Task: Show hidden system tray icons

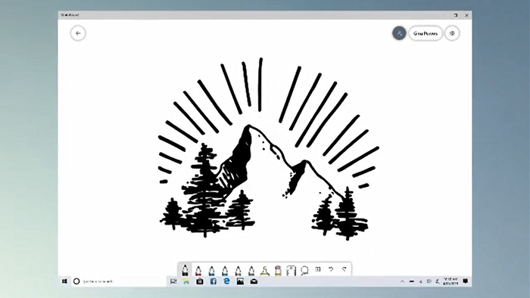Action: pyautogui.click(x=402, y=281)
